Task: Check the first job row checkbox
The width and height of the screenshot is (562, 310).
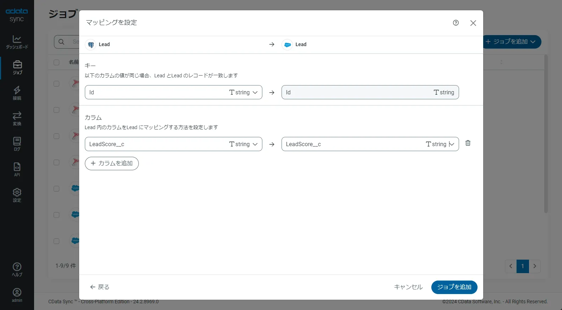Action: pos(56,84)
